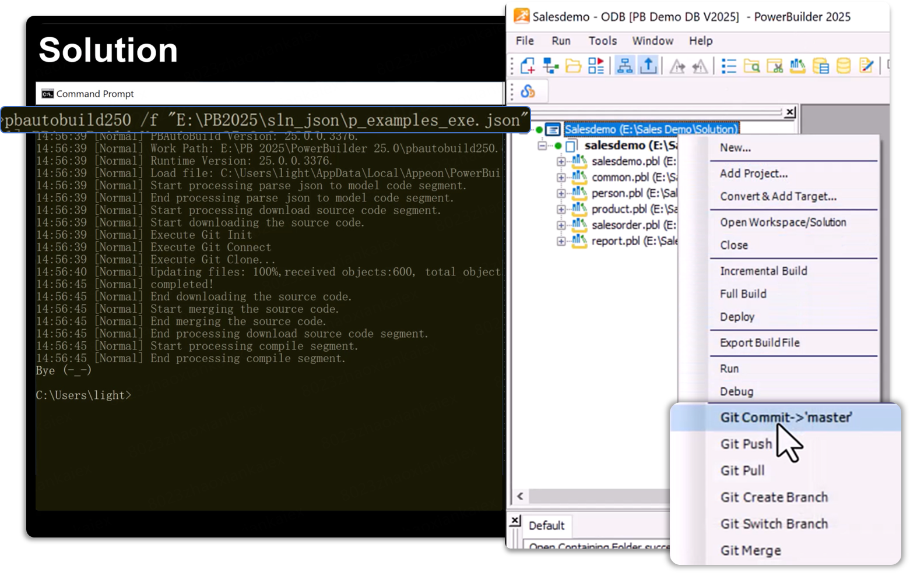Screen dimensions: 910x573
Task: Expand the person.pbl tree node
Action: point(561,193)
